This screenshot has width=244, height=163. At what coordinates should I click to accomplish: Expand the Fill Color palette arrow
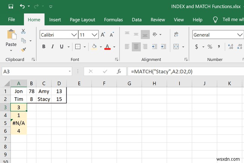tap(101, 47)
